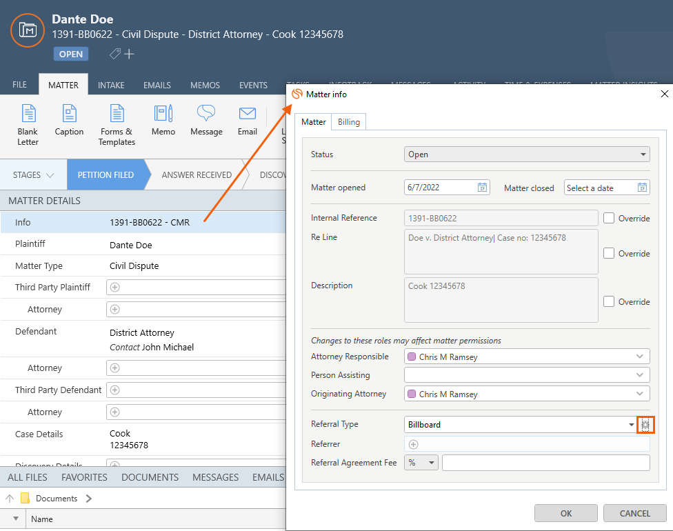Viewport: 673px width, 531px height.
Task: Show ALL FILES tab
Action: (28, 477)
